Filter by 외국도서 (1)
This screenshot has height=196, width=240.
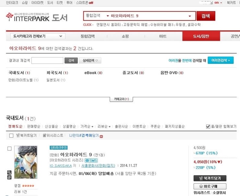(x=57, y=73)
